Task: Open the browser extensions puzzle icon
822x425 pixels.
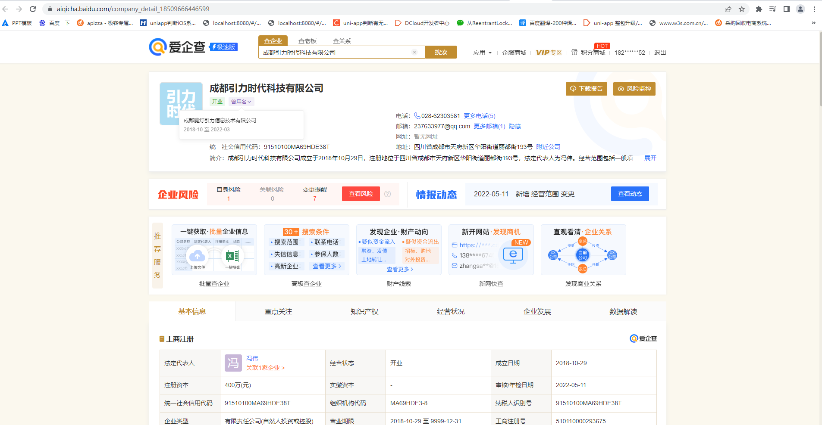Action: [x=759, y=9]
